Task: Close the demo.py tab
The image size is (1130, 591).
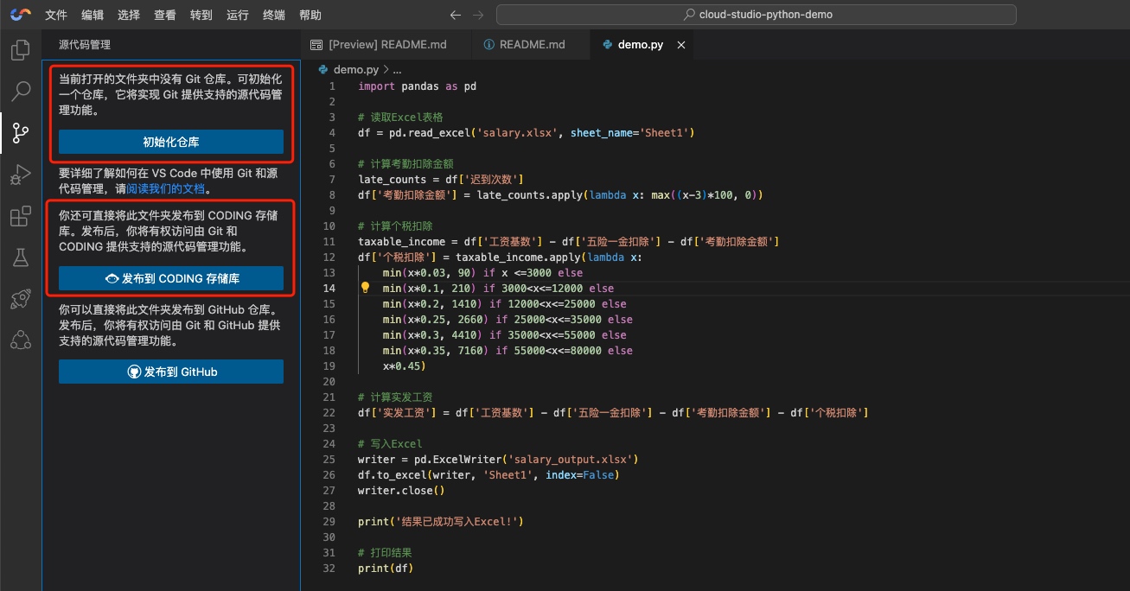Action: (x=681, y=45)
